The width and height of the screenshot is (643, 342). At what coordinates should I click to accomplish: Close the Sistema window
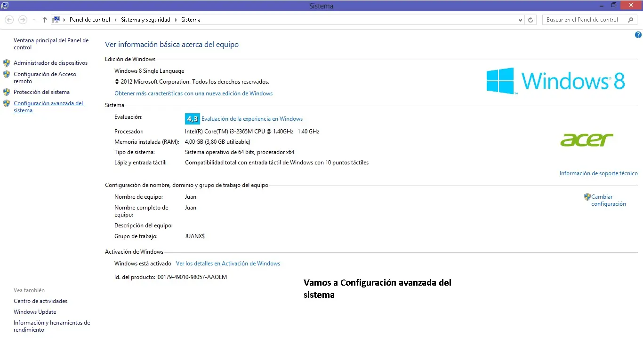[x=631, y=5]
